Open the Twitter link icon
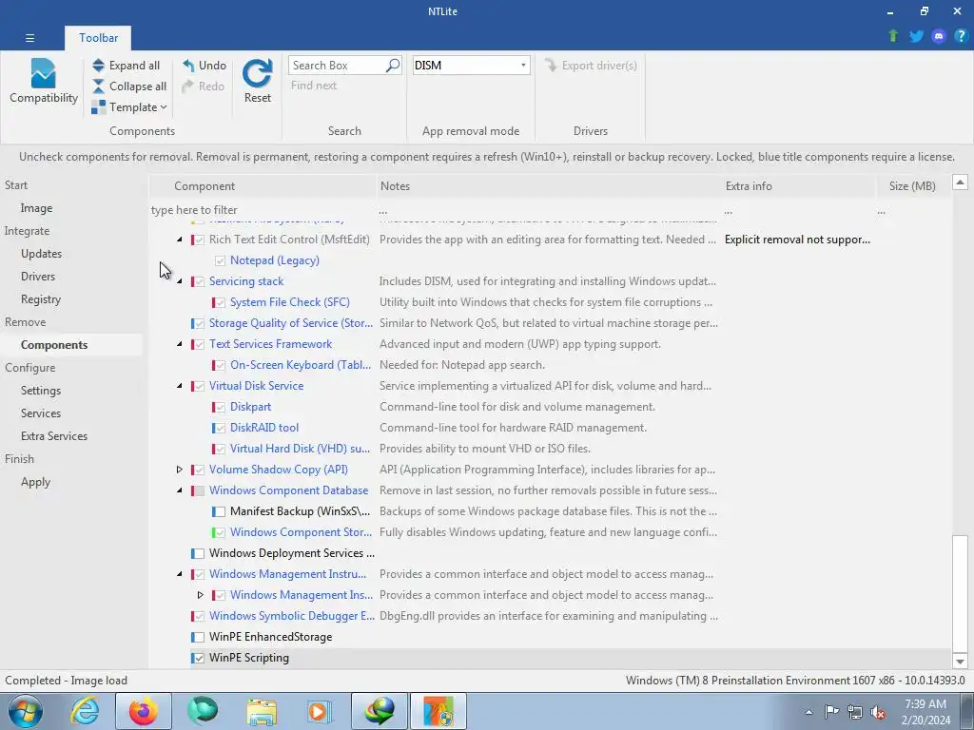This screenshot has height=730, width=974. click(x=916, y=36)
